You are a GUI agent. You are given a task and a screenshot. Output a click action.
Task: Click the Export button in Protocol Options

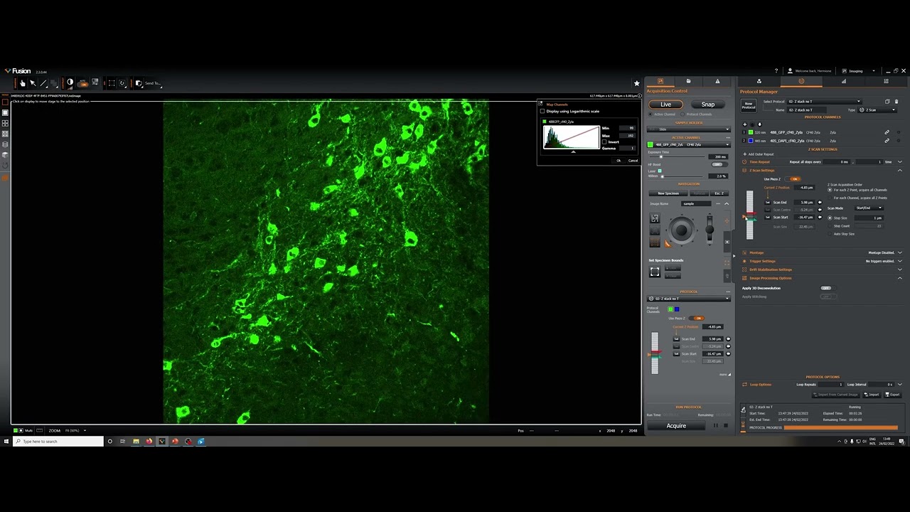pos(892,395)
